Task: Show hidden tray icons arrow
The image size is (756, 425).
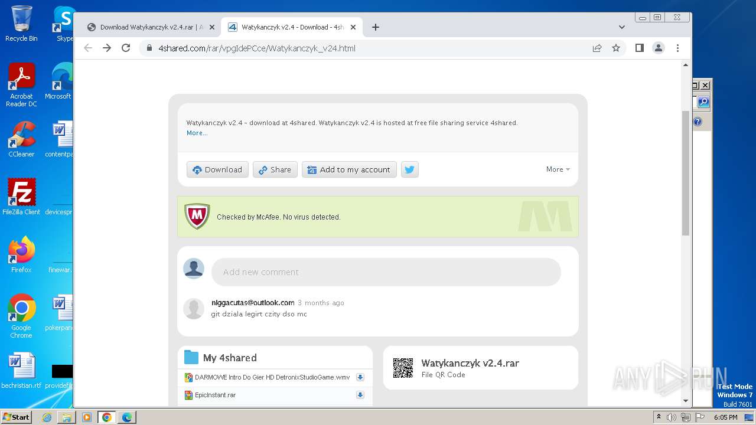Action: coord(659,417)
